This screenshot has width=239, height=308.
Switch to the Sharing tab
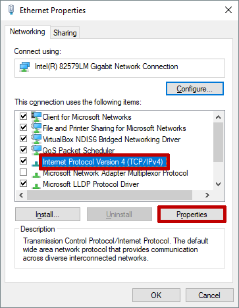click(x=65, y=33)
